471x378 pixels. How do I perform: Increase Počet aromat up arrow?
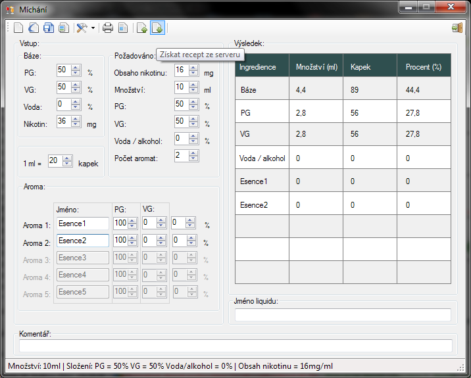tap(193, 153)
